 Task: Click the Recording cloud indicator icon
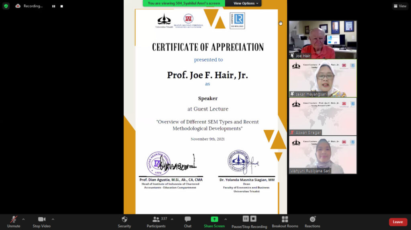[18, 6]
